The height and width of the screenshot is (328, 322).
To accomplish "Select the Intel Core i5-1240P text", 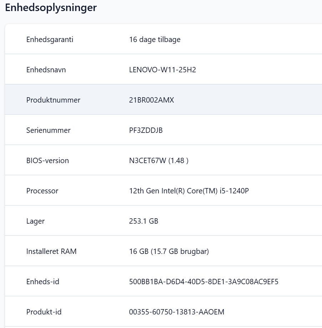I will [x=189, y=191].
